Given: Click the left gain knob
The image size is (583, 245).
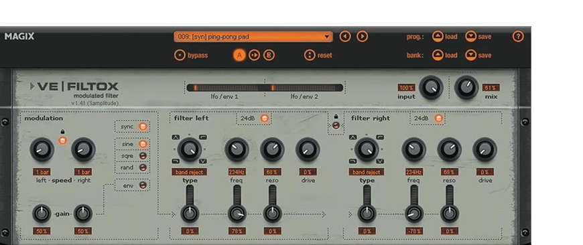Looking at the screenshot, I should click(42, 214).
